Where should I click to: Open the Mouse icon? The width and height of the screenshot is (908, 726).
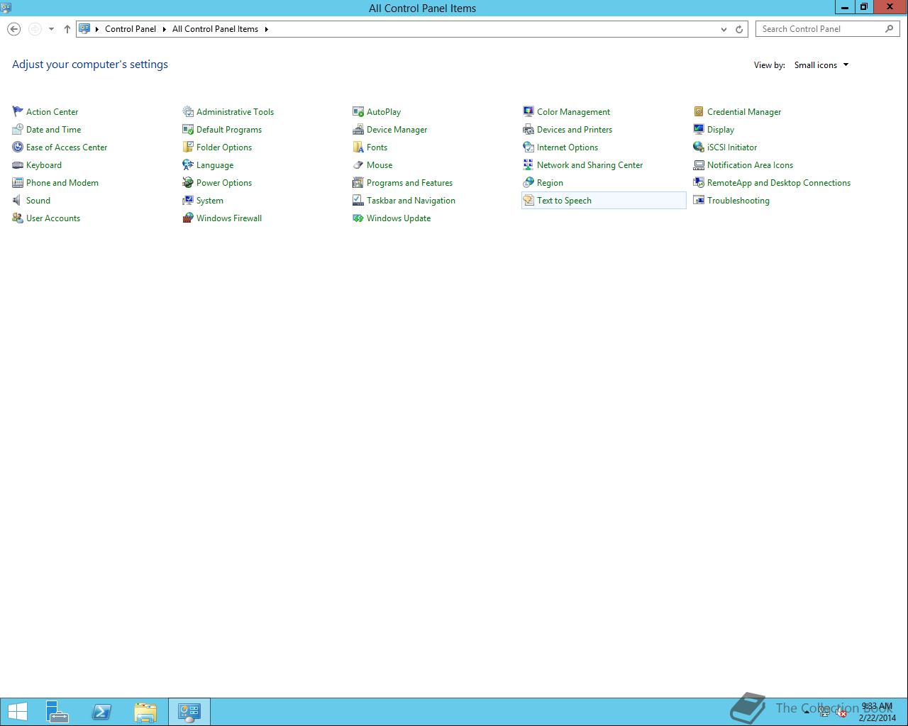coord(358,164)
